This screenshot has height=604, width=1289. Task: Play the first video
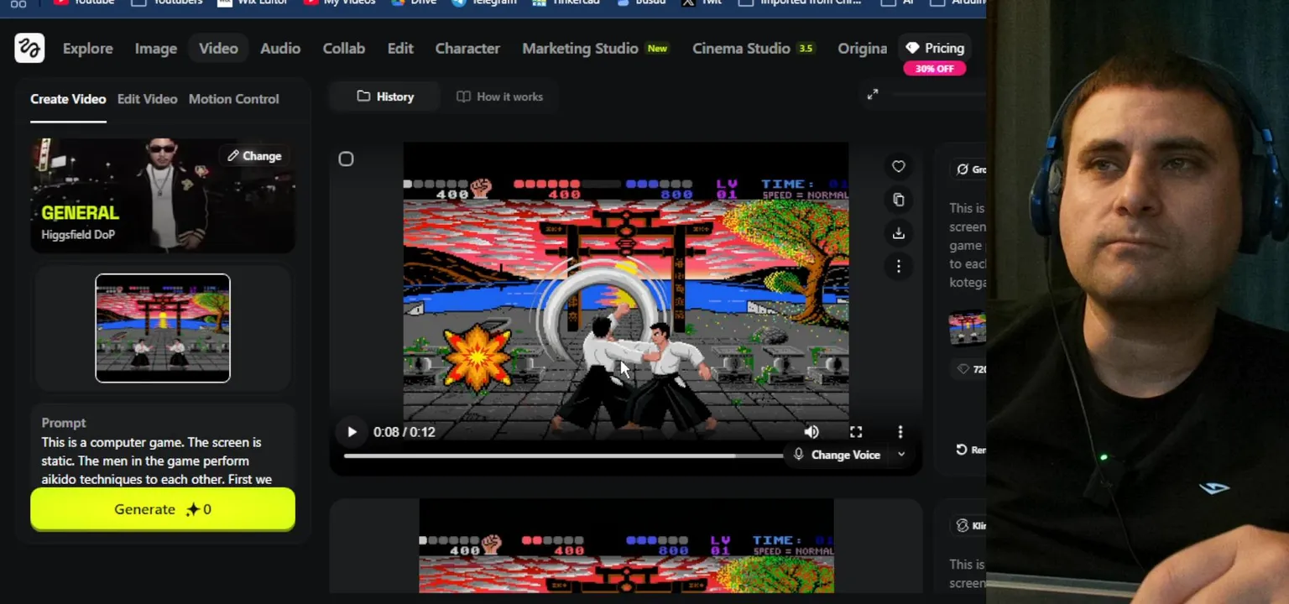[x=352, y=432]
